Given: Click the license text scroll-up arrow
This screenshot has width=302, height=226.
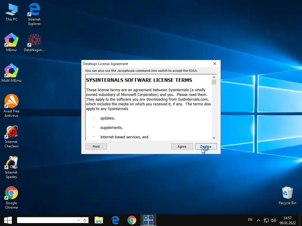Looking at the screenshot, I should pos(214,77).
